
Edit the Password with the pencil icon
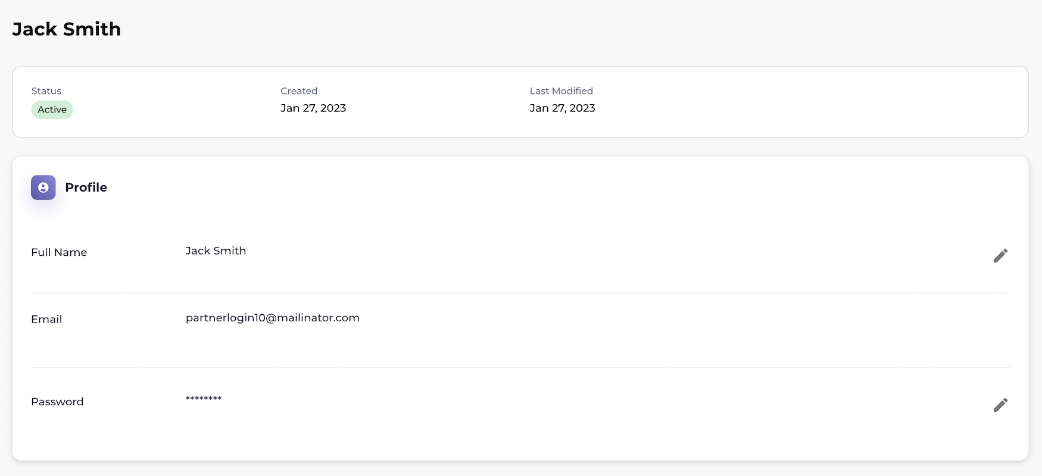(1000, 405)
